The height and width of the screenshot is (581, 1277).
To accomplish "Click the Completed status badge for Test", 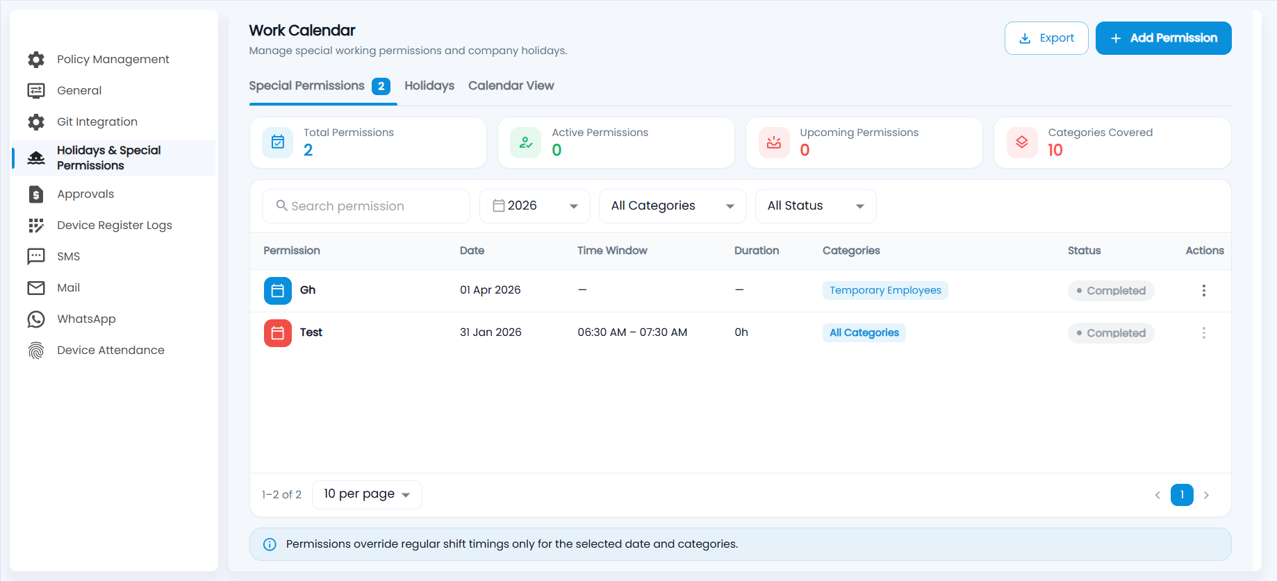I will coord(1111,333).
